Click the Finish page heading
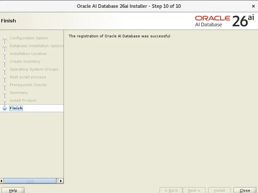 (x=8, y=21)
